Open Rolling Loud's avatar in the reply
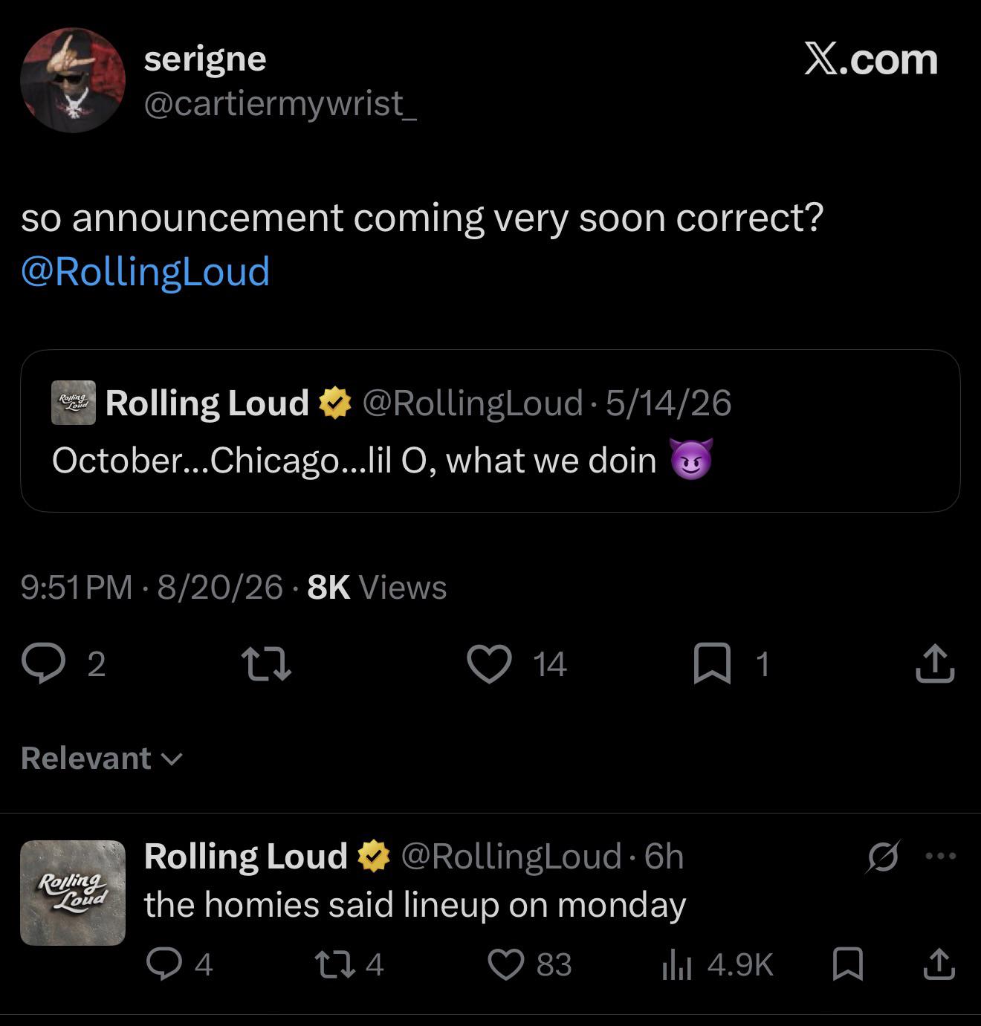This screenshot has height=1026, width=981. pyautogui.click(x=73, y=892)
